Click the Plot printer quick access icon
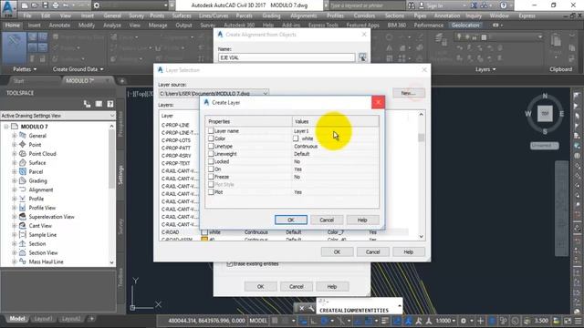Screen dimensions: 584x328 point(56,5)
